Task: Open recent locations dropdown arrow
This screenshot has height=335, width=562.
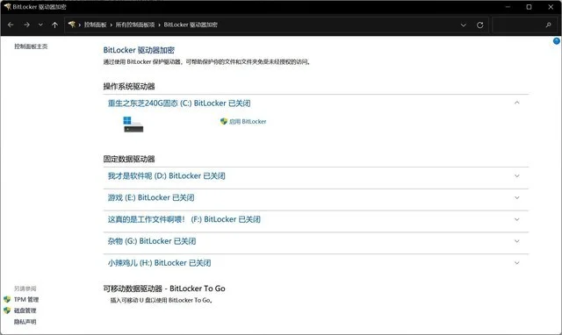Action: click(40, 25)
